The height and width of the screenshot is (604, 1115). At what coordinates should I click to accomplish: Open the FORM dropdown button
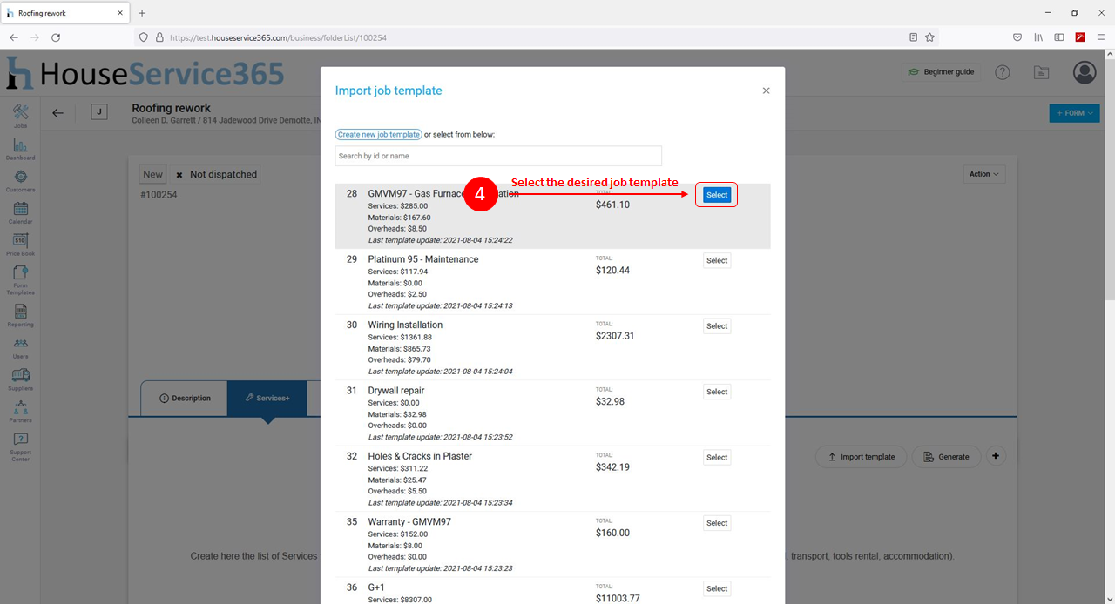pyautogui.click(x=1074, y=113)
